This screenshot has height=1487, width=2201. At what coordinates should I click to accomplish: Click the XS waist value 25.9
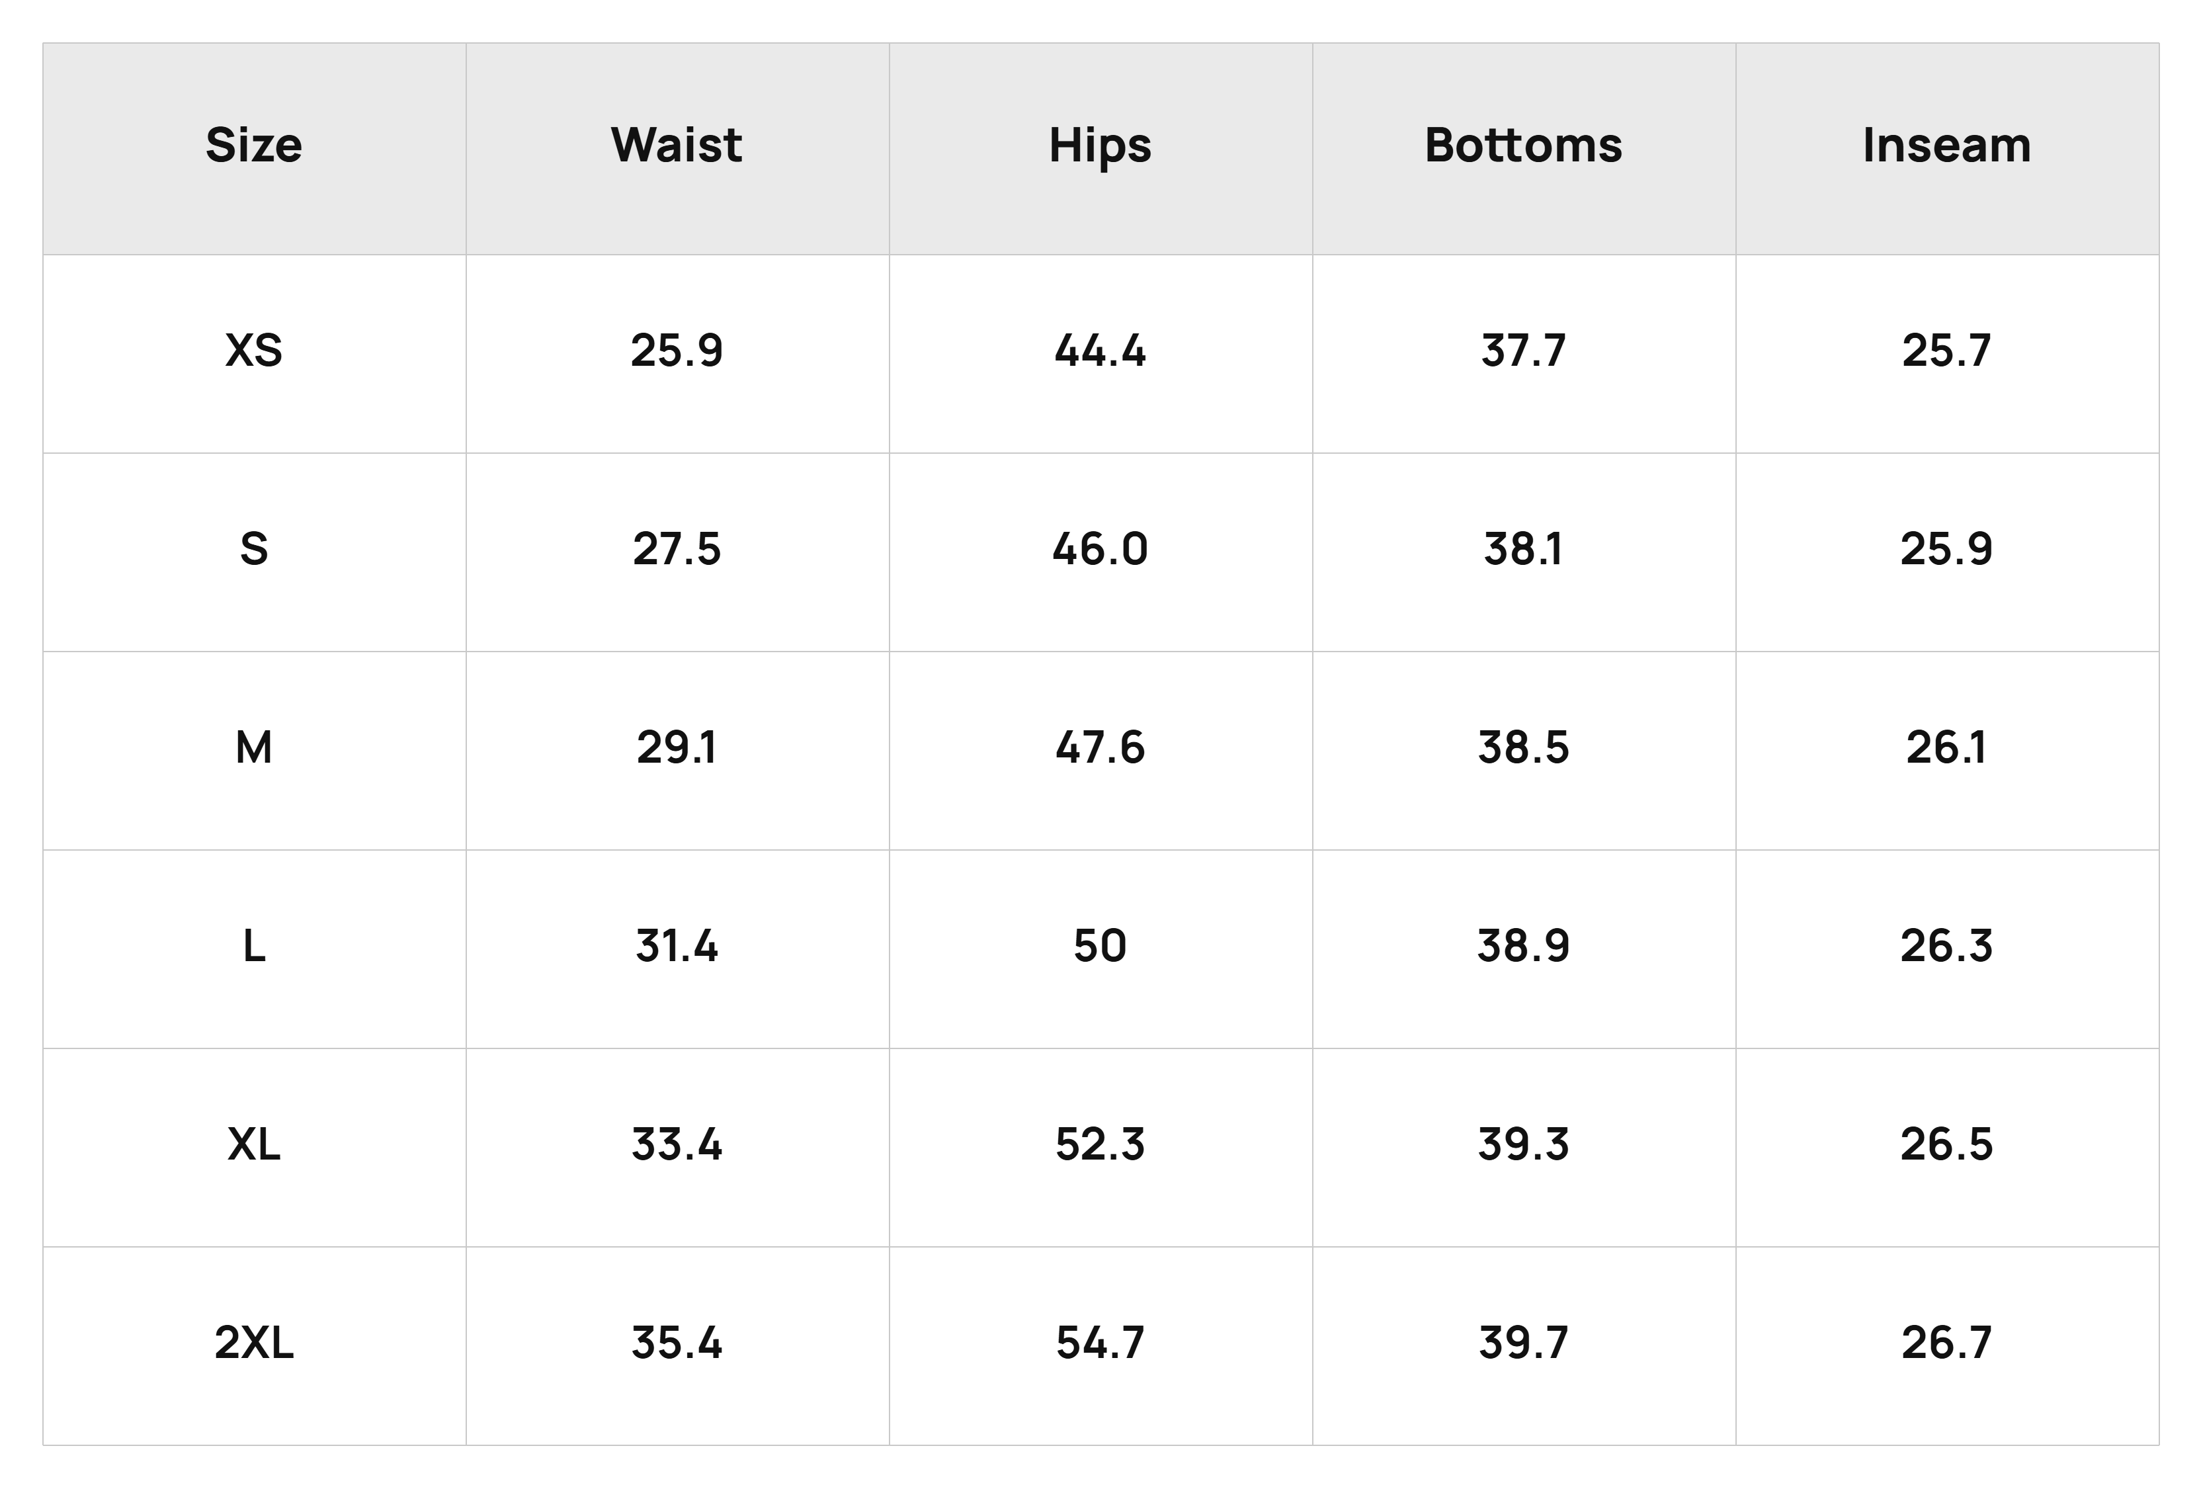[676, 351]
